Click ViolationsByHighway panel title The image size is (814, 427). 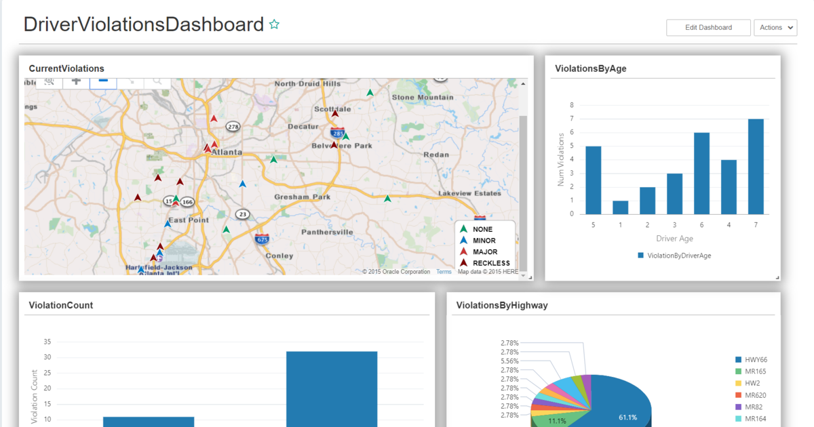pyautogui.click(x=502, y=306)
